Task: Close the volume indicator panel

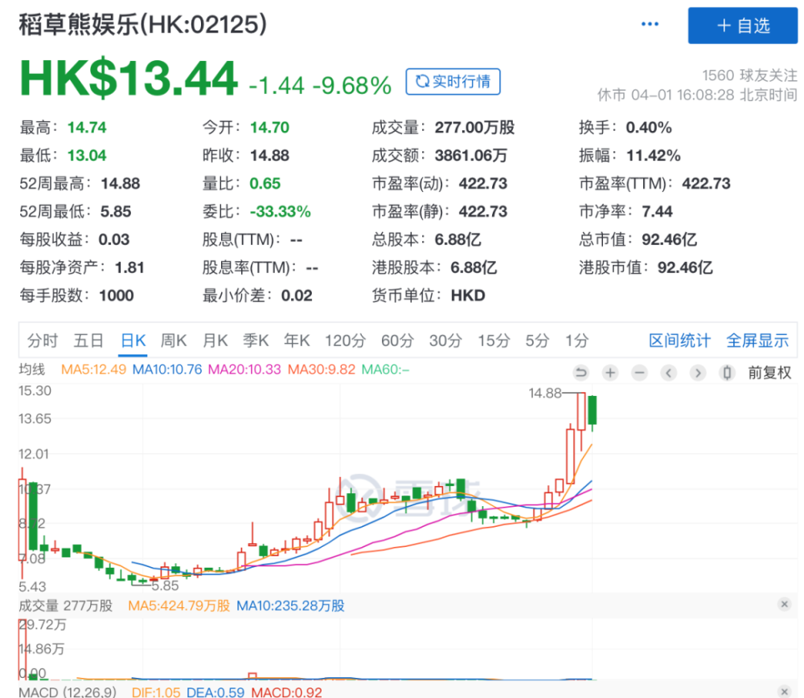Action: click(x=784, y=604)
